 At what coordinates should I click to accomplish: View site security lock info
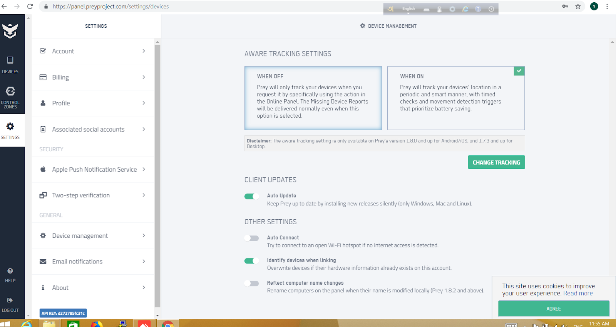46,7
